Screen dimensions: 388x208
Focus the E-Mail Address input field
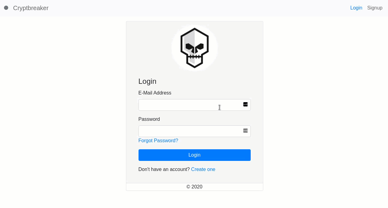coord(195,105)
